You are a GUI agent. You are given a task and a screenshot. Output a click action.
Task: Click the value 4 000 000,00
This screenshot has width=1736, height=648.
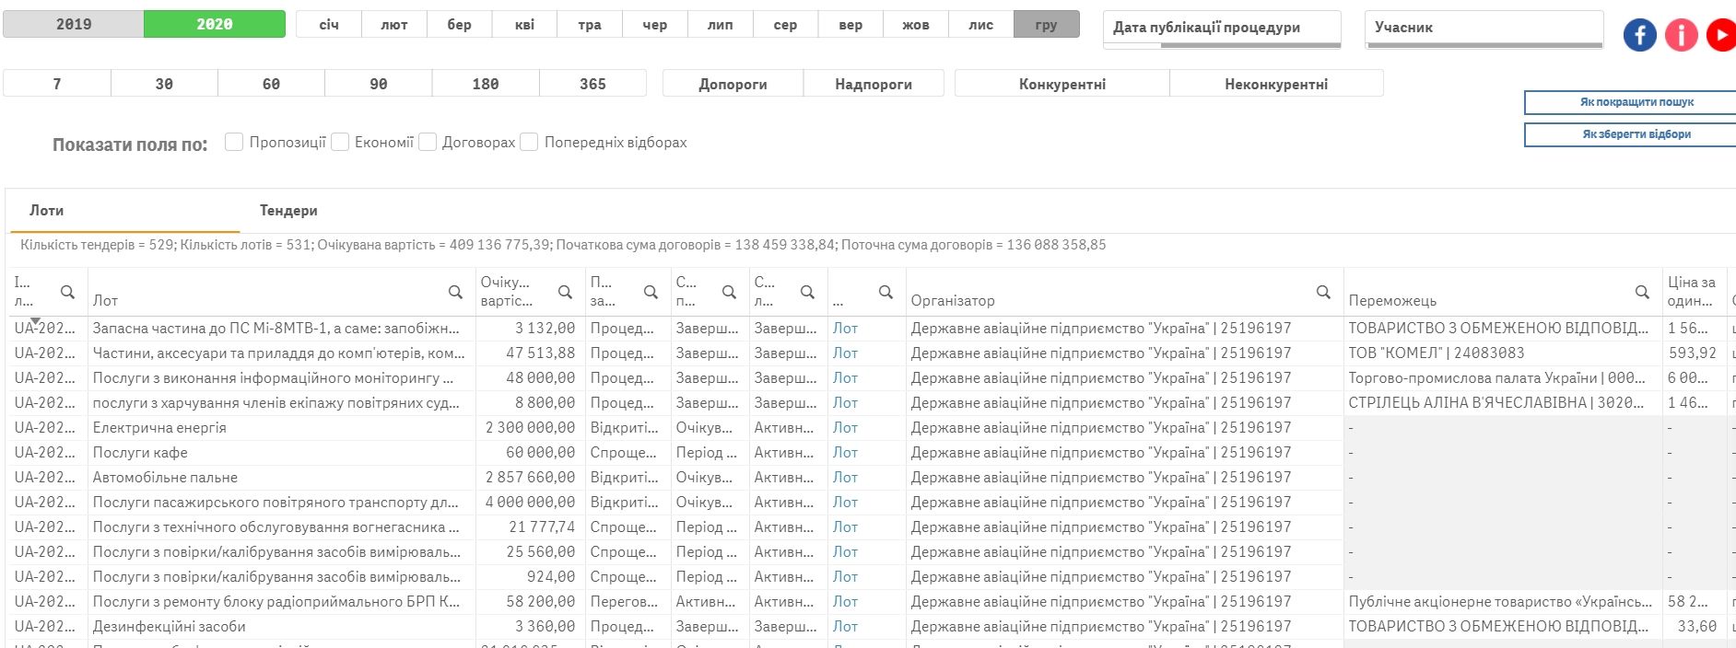tap(530, 503)
